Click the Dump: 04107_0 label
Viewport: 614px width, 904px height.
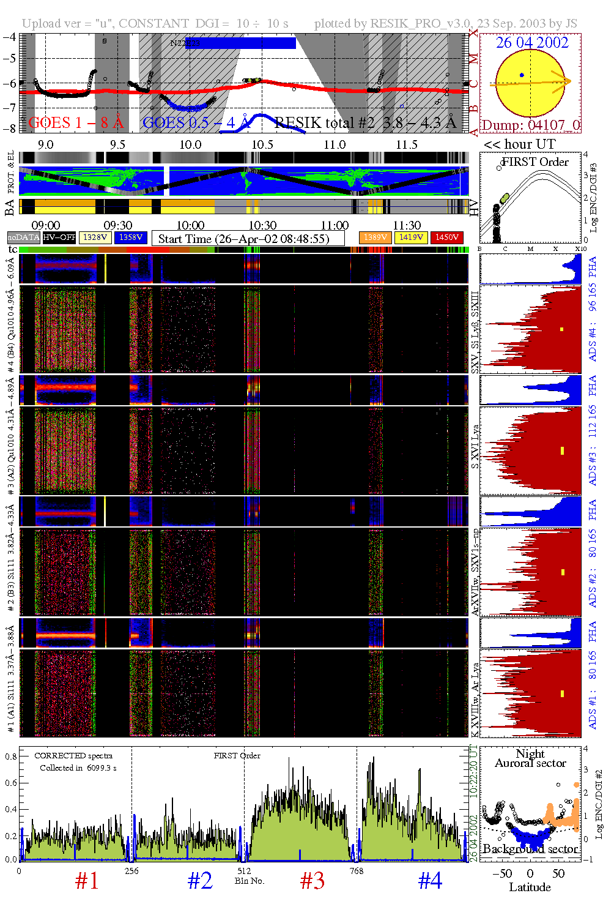[x=530, y=125]
